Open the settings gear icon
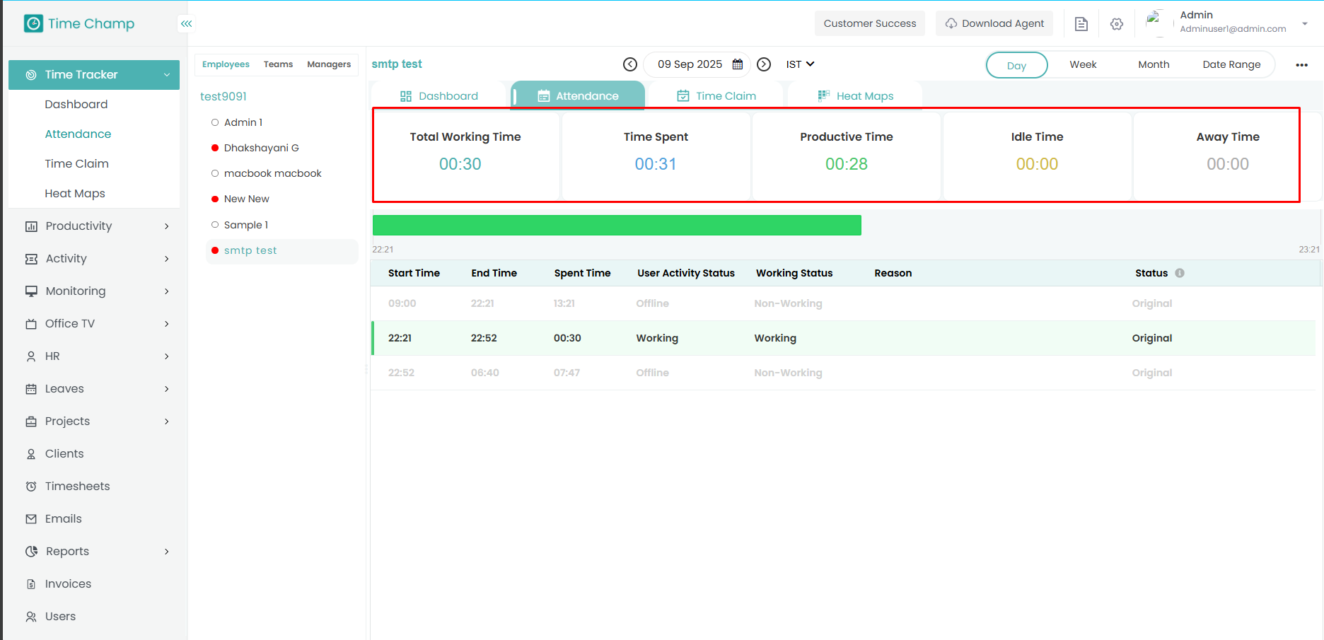 pos(1117,24)
